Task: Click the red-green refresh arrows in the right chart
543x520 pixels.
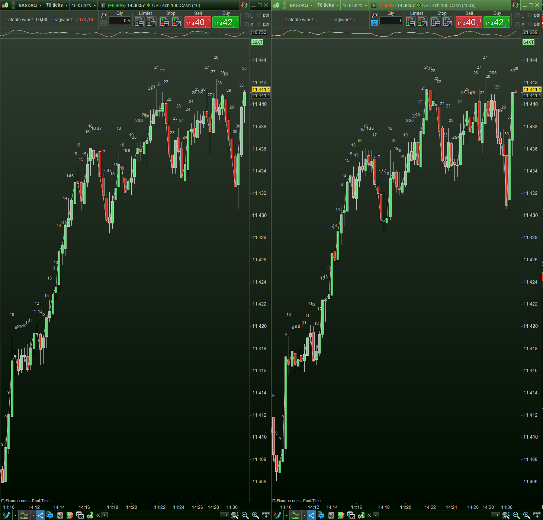Action: (515, 5)
